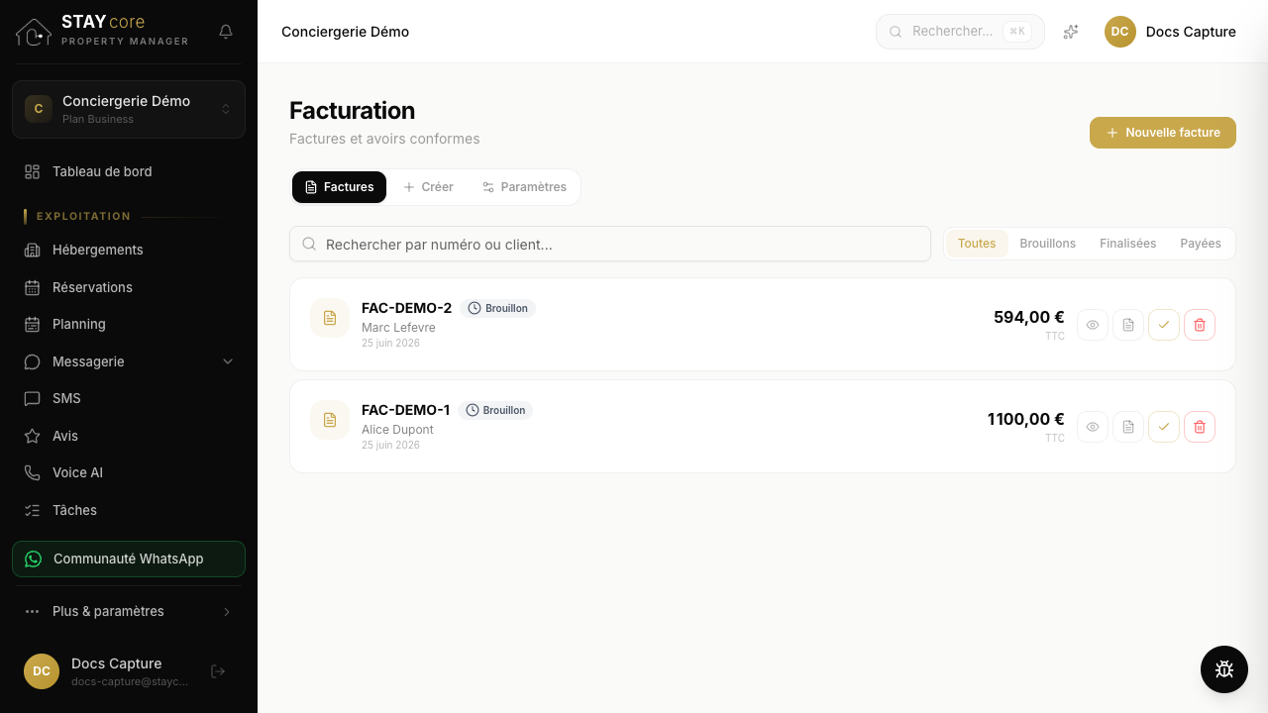Viewport: 1268px width, 713px height.
Task: Preview invoice FAC-DEMO-1 with eye icon
Action: (1093, 427)
